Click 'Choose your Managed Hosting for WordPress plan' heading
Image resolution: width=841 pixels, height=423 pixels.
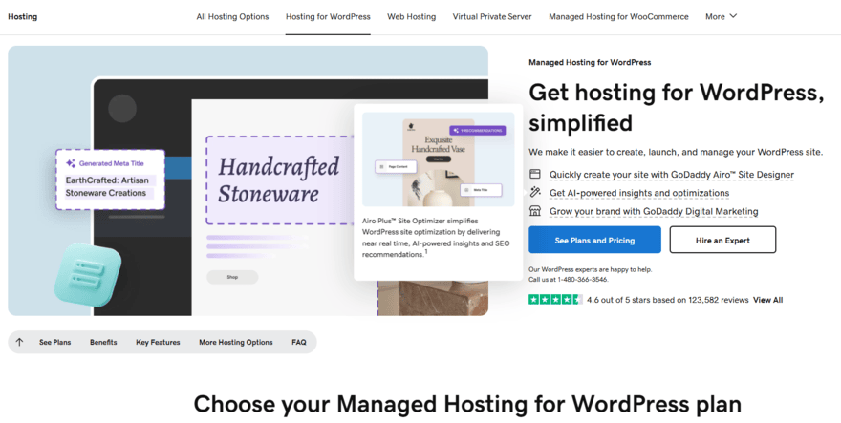tap(467, 404)
